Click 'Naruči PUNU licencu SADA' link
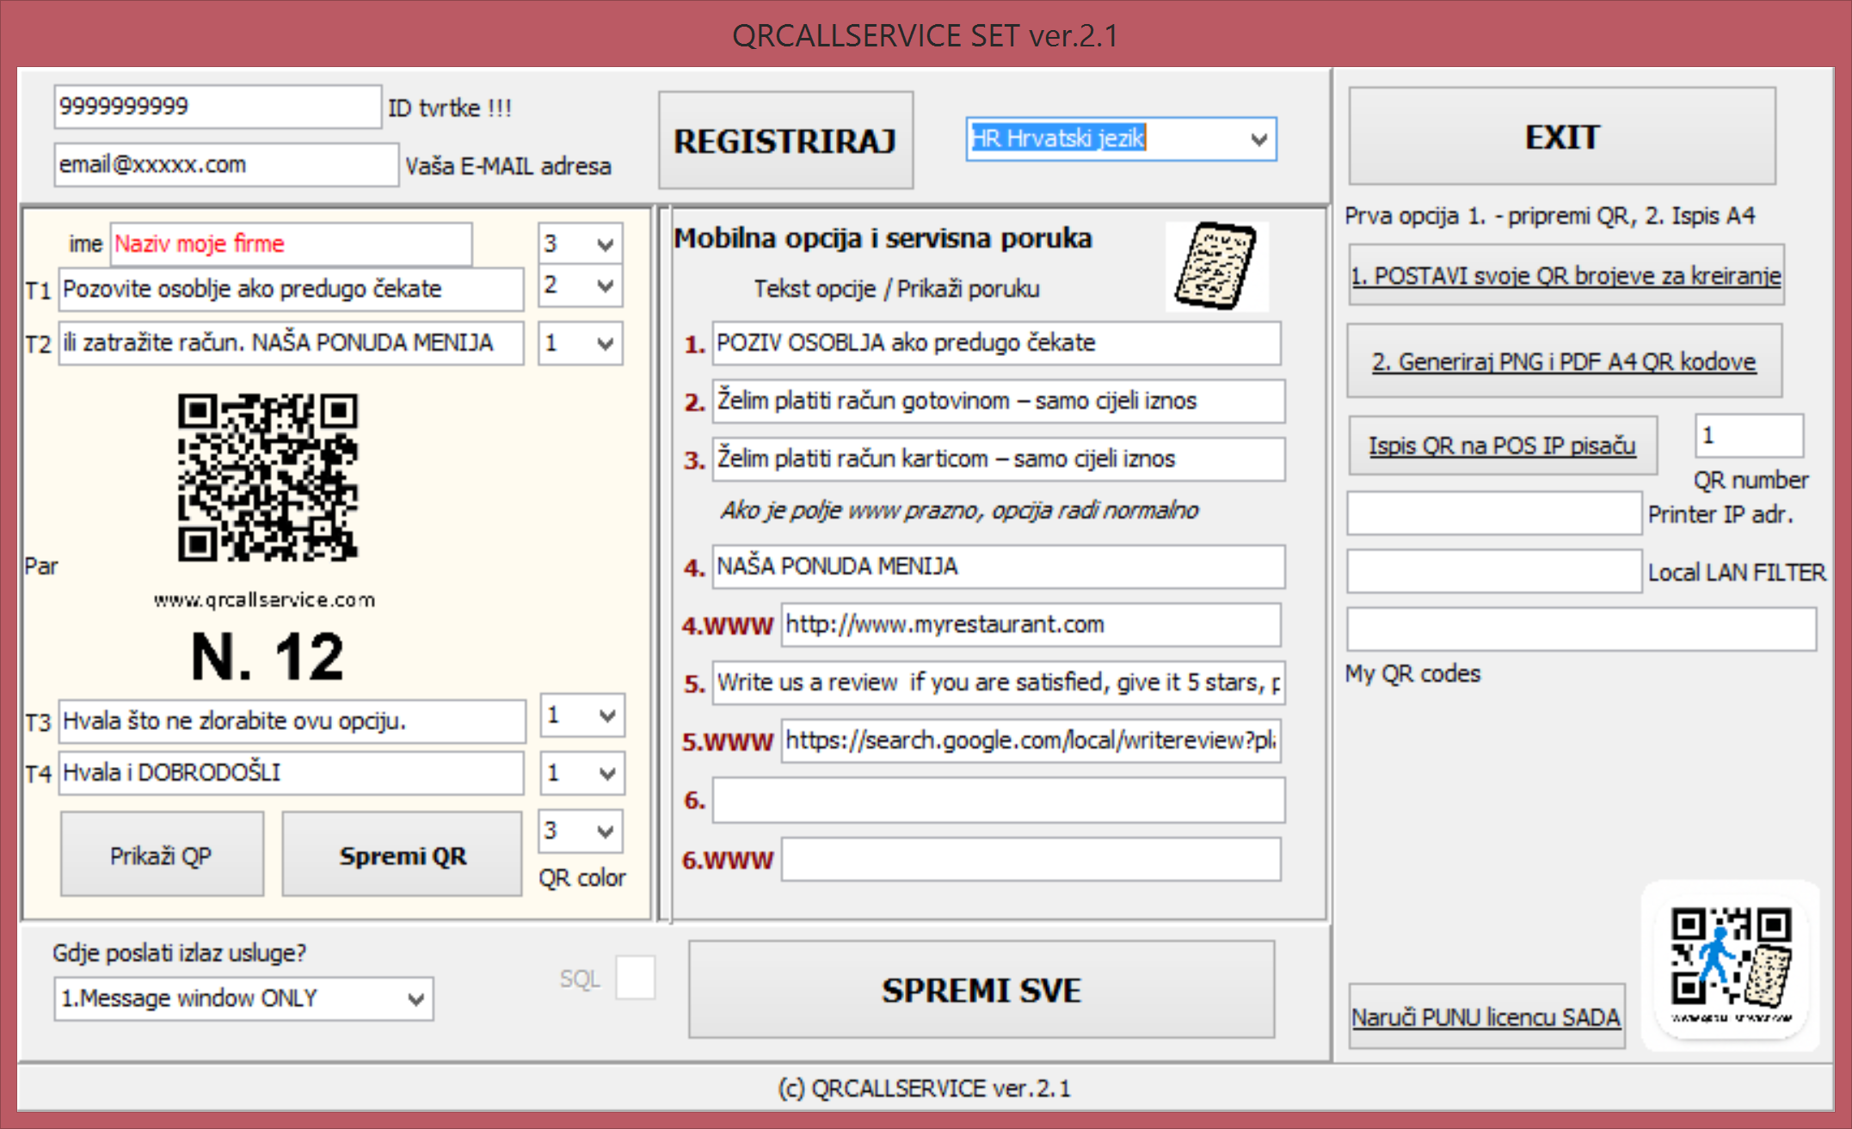Image resolution: width=1852 pixels, height=1129 pixels. [x=1486, y=1015]
